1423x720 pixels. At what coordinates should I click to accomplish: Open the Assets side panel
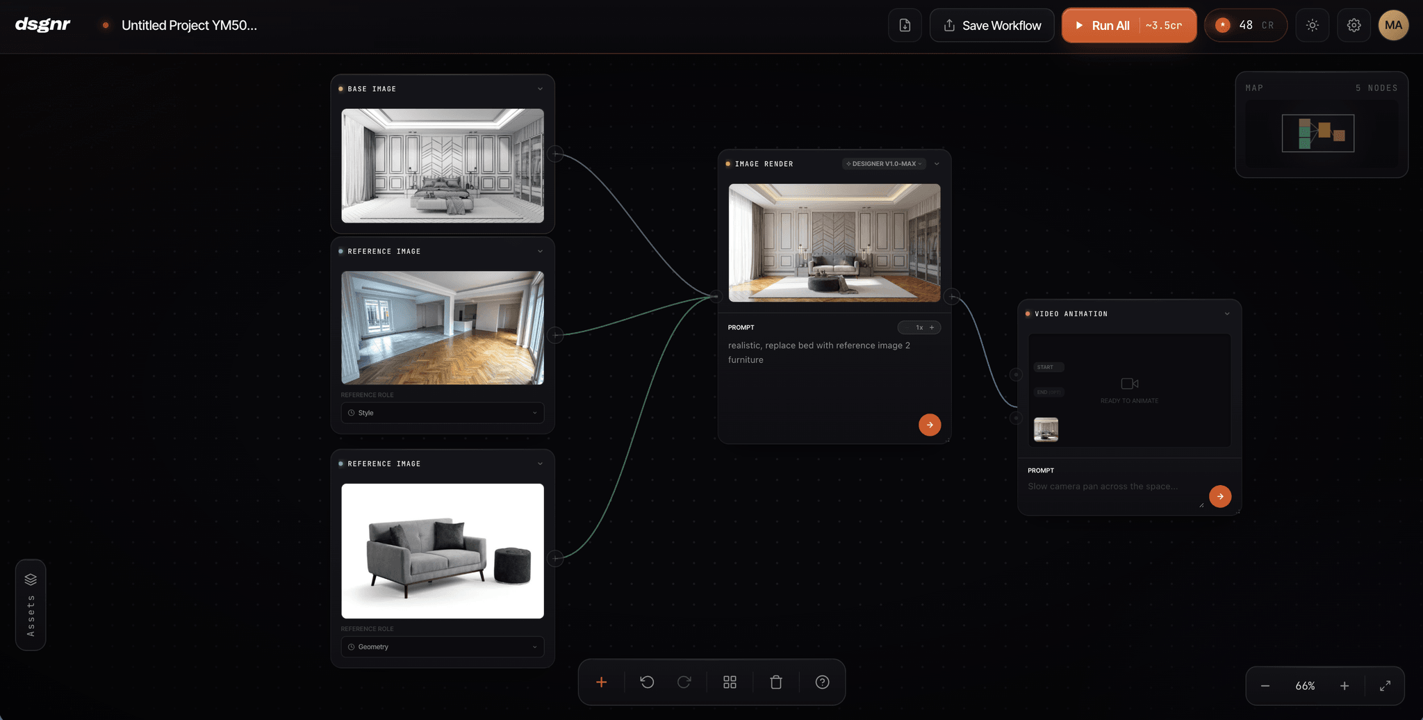(31, 605)
